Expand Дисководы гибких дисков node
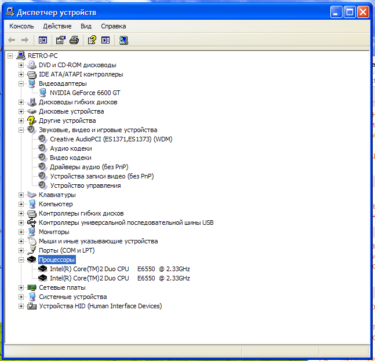375x361 pixels. click(x=21, y=103)
